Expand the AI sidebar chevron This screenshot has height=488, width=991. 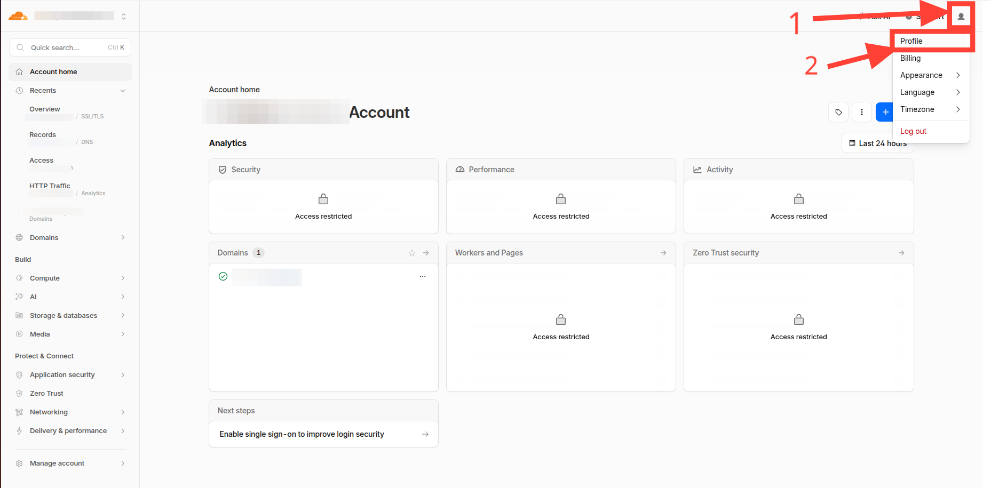(x=123, y=297)
